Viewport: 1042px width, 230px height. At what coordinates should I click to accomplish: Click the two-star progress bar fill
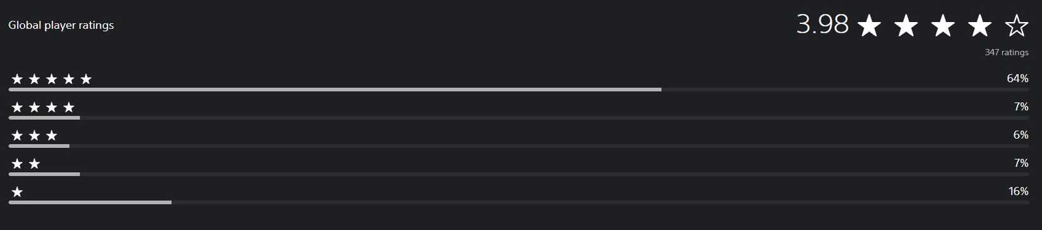[x=44, y=174]
